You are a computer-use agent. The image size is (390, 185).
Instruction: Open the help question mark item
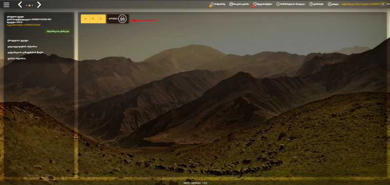(316, 4)
